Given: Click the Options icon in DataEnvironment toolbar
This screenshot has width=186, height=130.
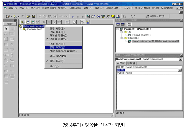Looking at the screenshot, I should (x=74, y=22).
